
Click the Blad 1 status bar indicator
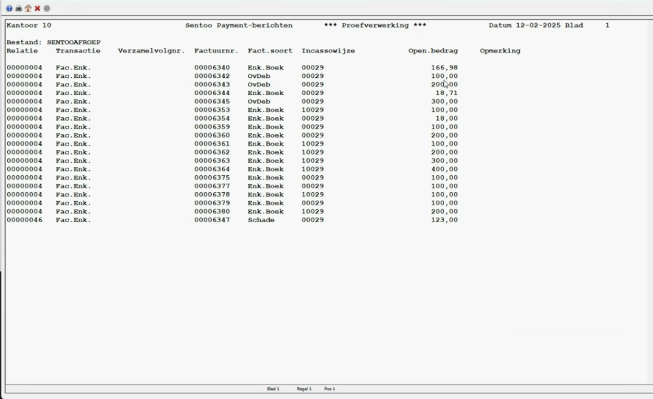[x=273, y=389]
